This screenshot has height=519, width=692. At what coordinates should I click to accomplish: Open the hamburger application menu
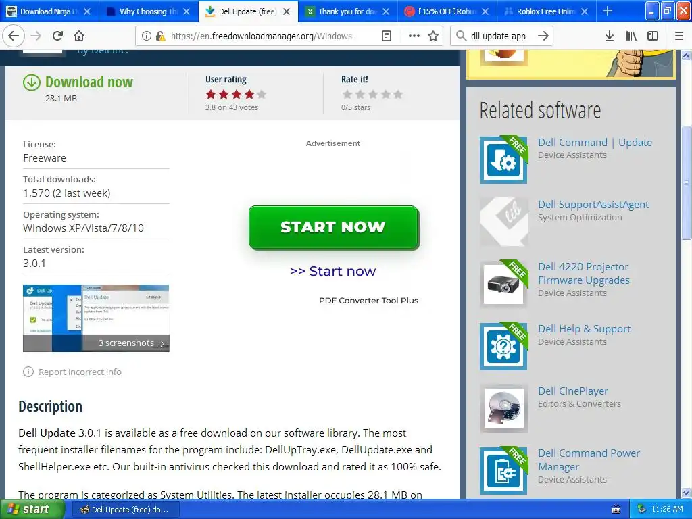679,36
